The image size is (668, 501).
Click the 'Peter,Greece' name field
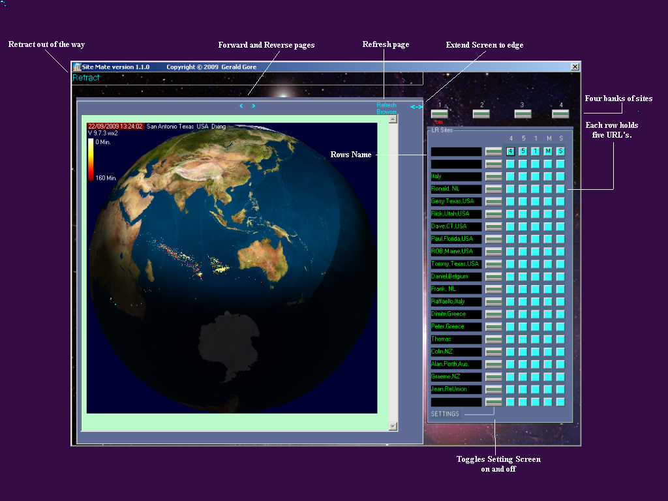pos(456,327)
